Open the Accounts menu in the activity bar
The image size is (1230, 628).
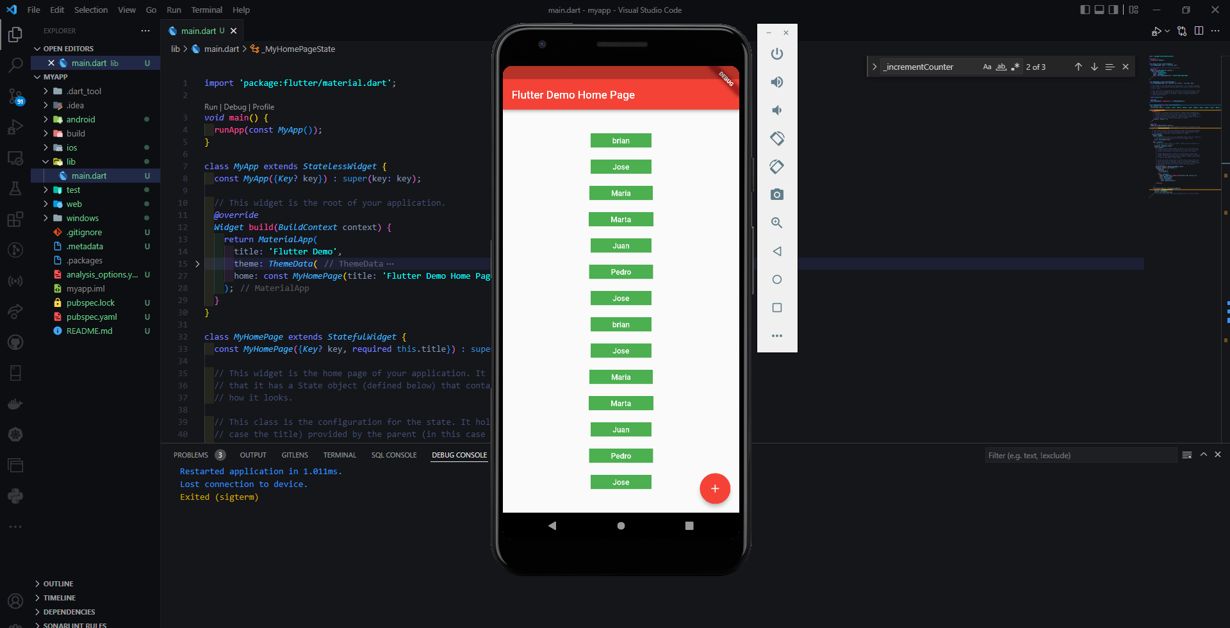tap(15, 601)
